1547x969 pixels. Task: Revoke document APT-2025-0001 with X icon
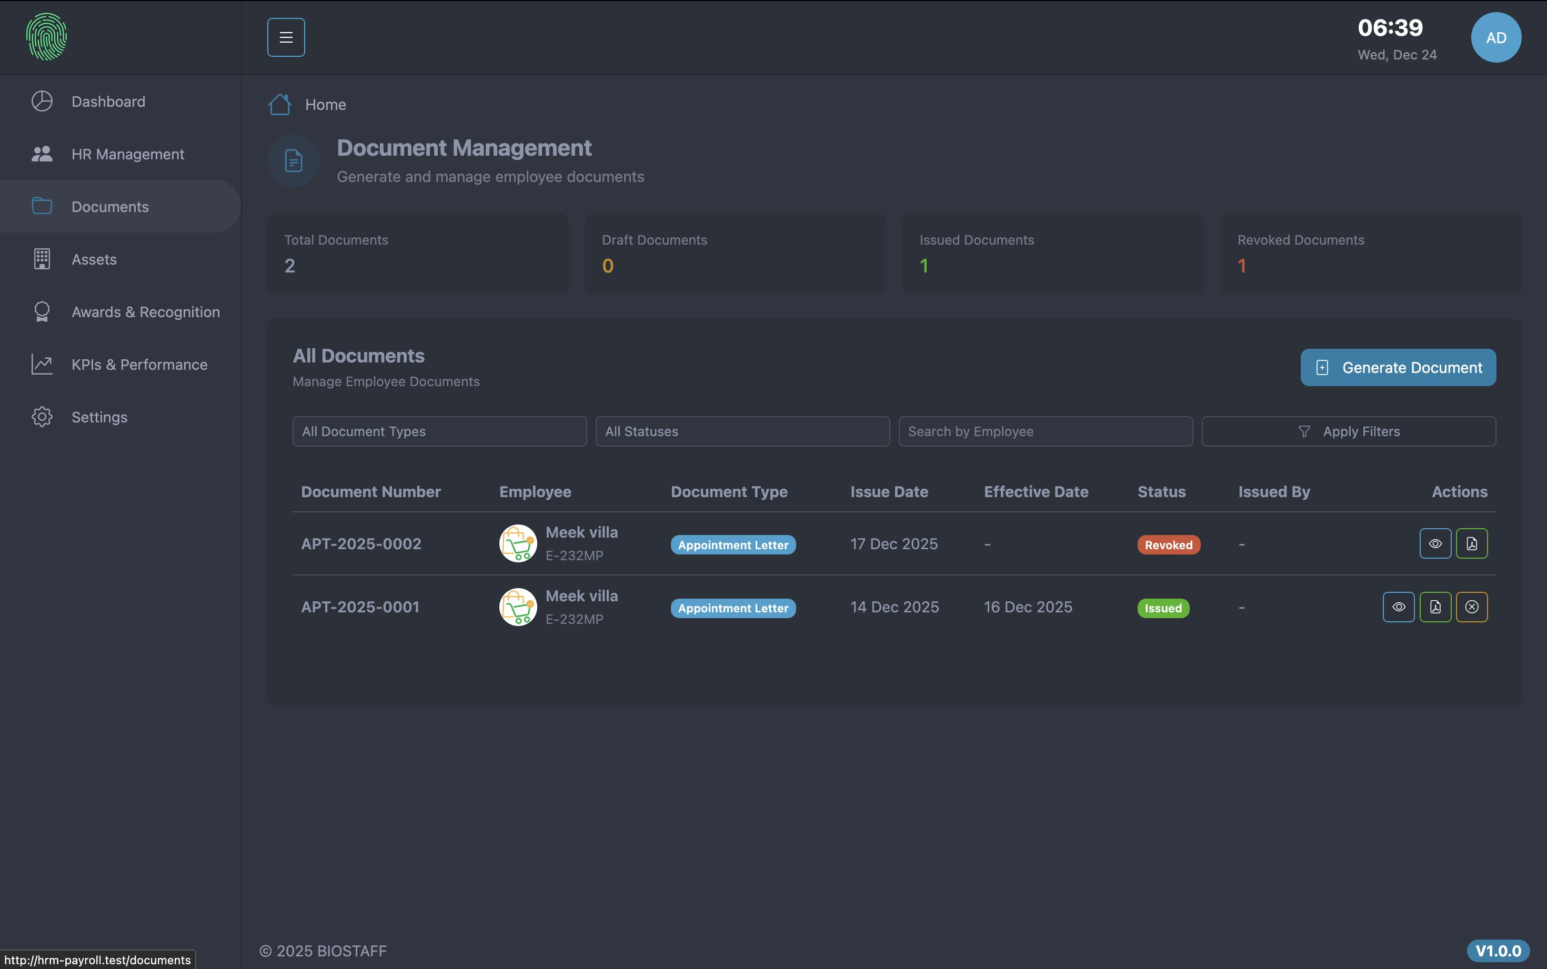point(1471,607)
